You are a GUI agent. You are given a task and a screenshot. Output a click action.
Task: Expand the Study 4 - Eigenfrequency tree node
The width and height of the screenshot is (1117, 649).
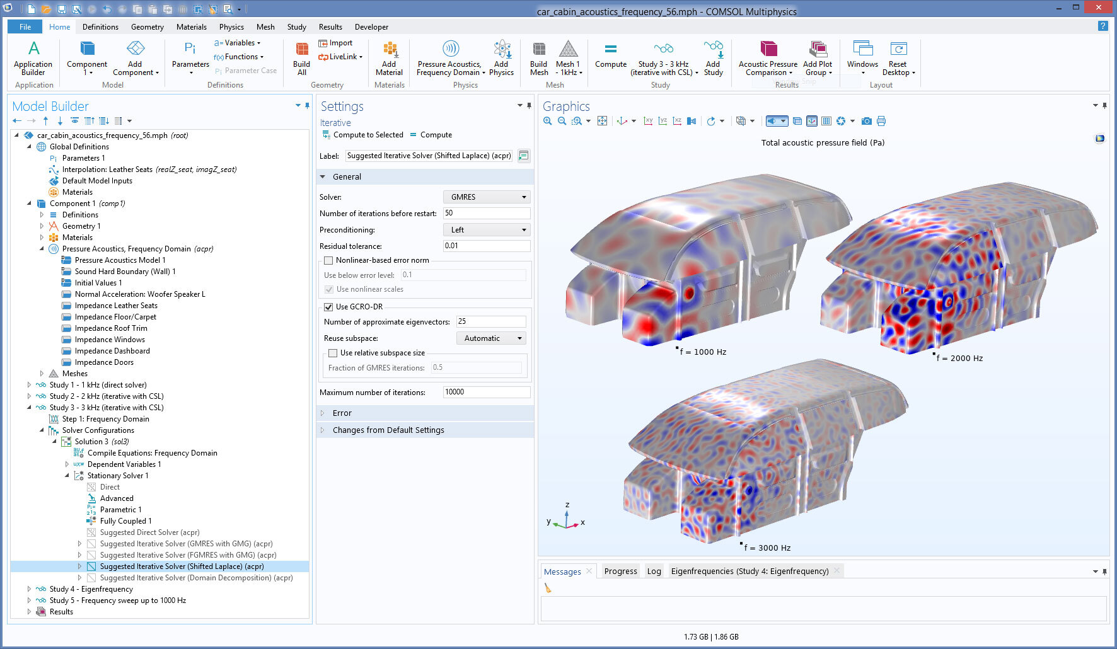29,589
